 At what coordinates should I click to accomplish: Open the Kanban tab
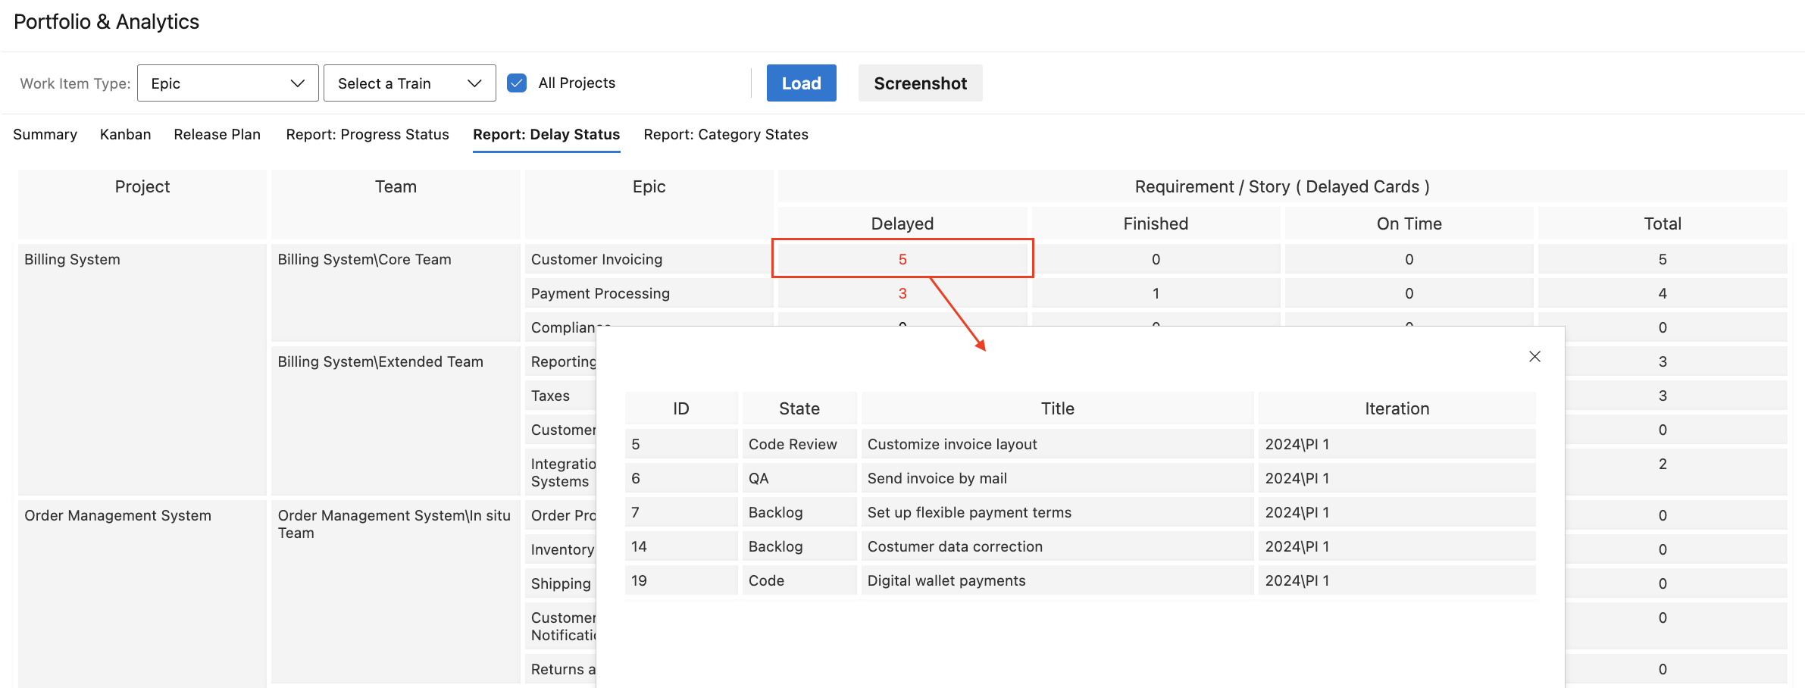pos(126,134)
